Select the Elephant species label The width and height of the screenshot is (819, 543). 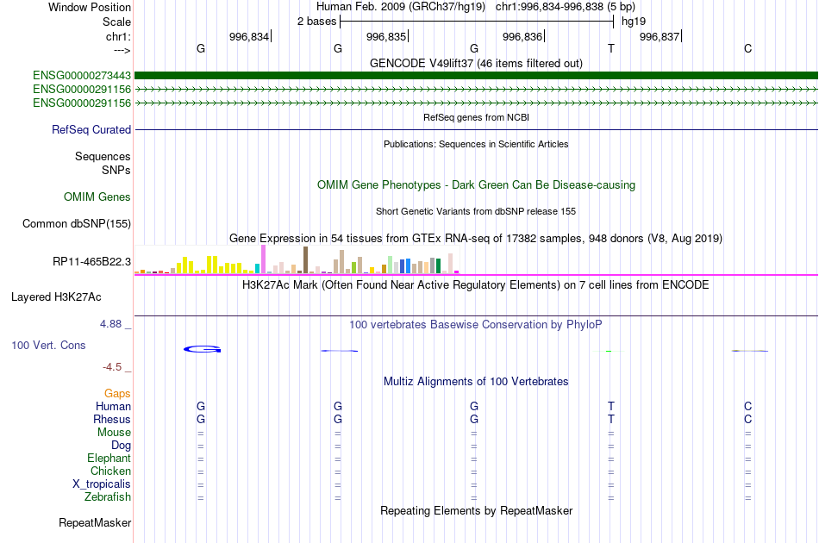[x=109, y=458]
